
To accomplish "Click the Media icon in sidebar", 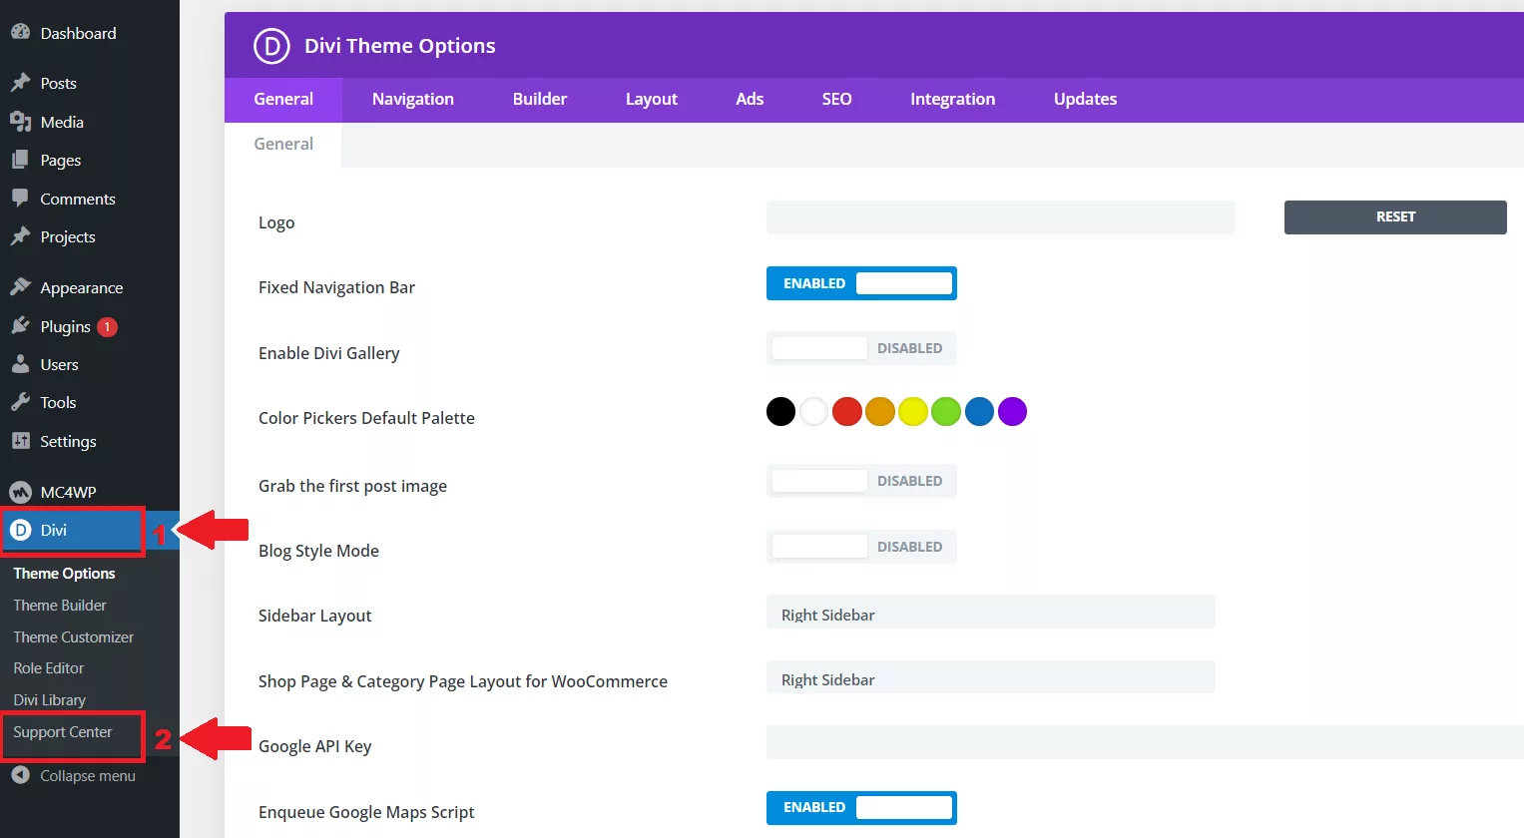I will (x=20, y=122).
